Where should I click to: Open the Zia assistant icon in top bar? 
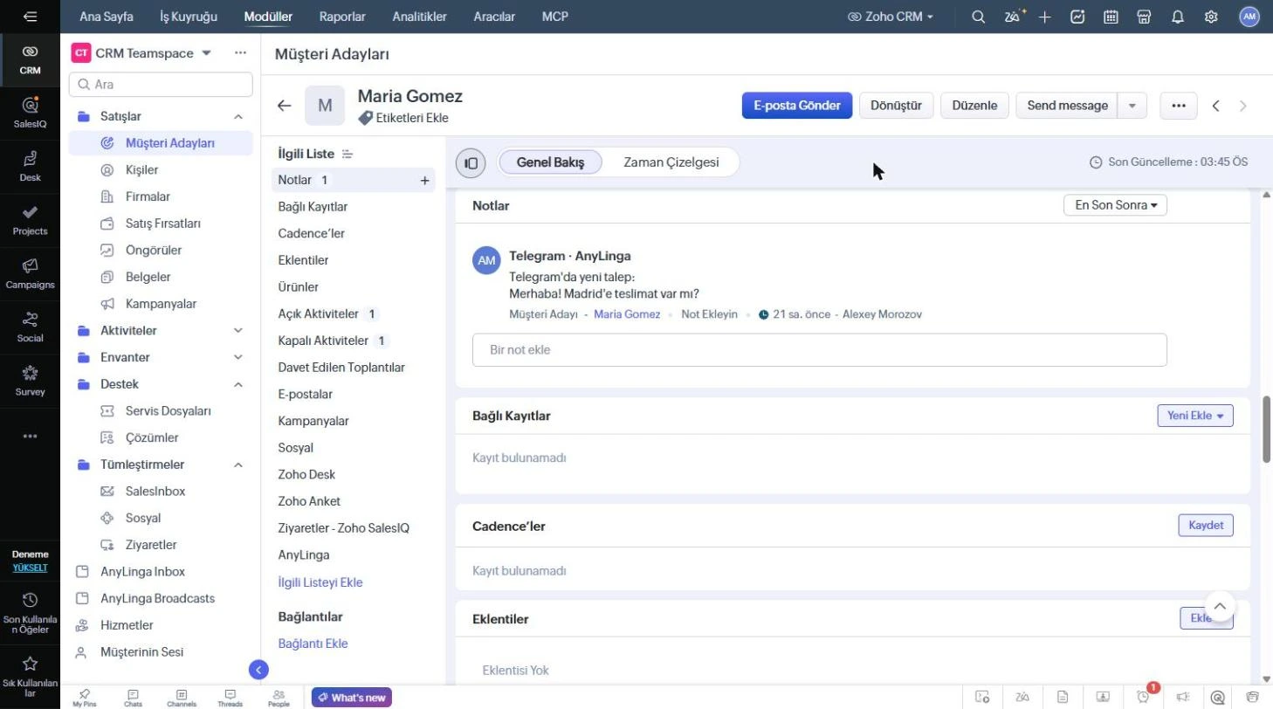(x=1015, y=17)
